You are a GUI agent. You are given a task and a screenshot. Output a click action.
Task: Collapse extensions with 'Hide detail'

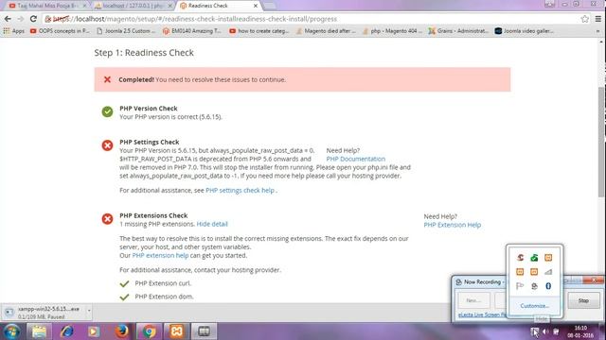click(212, 224)
